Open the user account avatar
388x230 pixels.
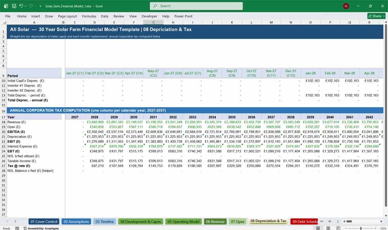pyautogui.click(x=346, y=6)
